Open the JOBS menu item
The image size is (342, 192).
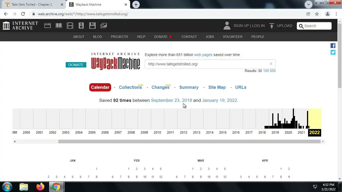(x=210, y=37)
